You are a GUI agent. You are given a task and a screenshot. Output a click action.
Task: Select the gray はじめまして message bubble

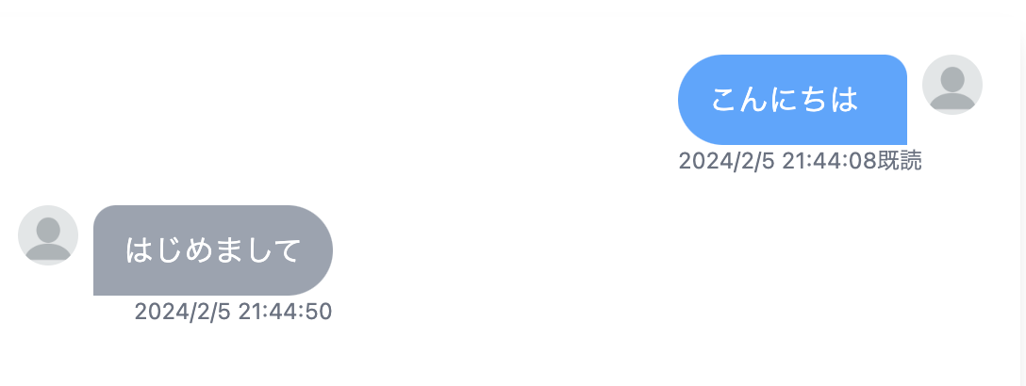(x=213, y=250)
